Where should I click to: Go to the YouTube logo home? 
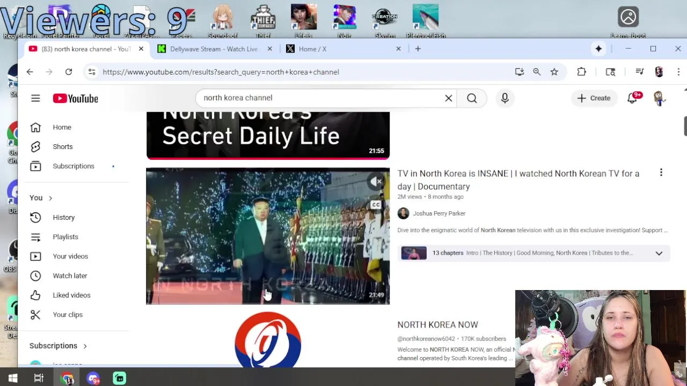pyautogui.click(x=76, y=98)
